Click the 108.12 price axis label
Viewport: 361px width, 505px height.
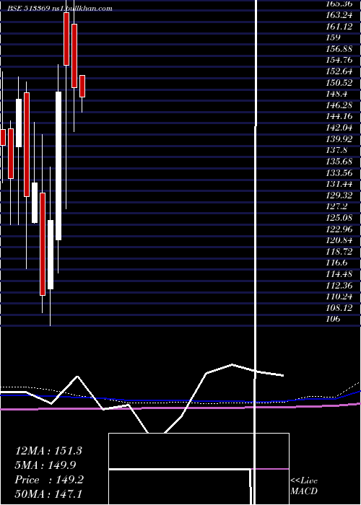(339, 308)
